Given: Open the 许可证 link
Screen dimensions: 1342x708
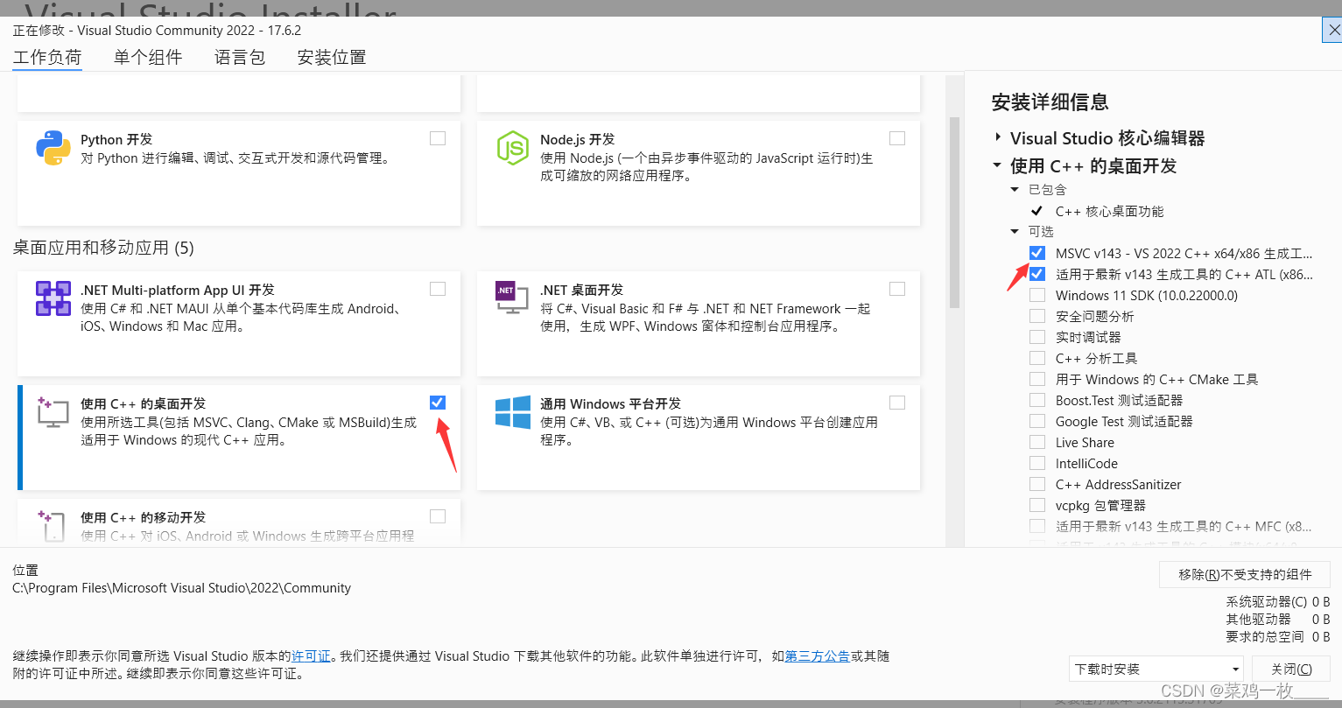Looking at the screenshot, I should [x=312, y=656].
